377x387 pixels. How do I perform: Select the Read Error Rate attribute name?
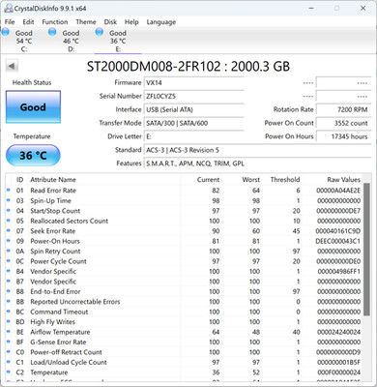(53, 191)
